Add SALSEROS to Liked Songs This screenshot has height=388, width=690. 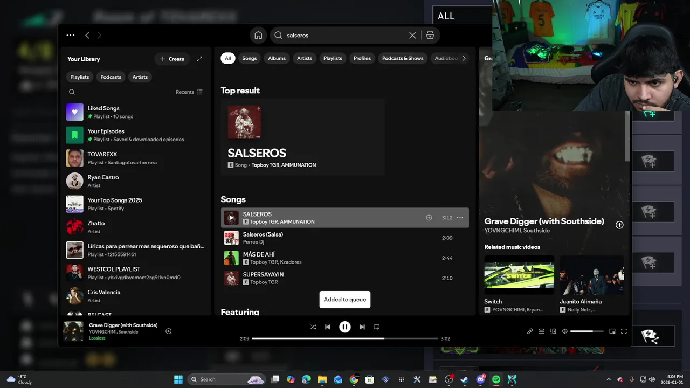(429, 218)
